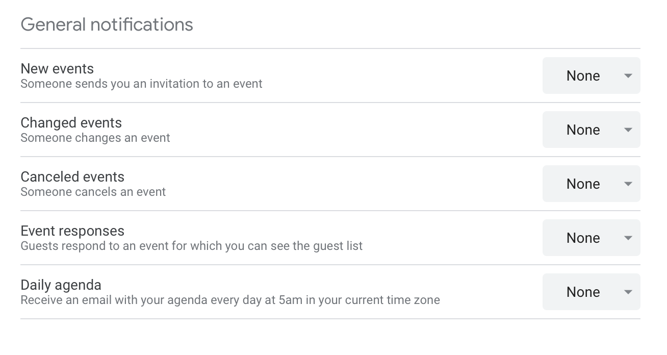The image size is (667, 355).
Task: Click the arrow icon in Daily agenda dropdown
Action: tap(628, 292)
